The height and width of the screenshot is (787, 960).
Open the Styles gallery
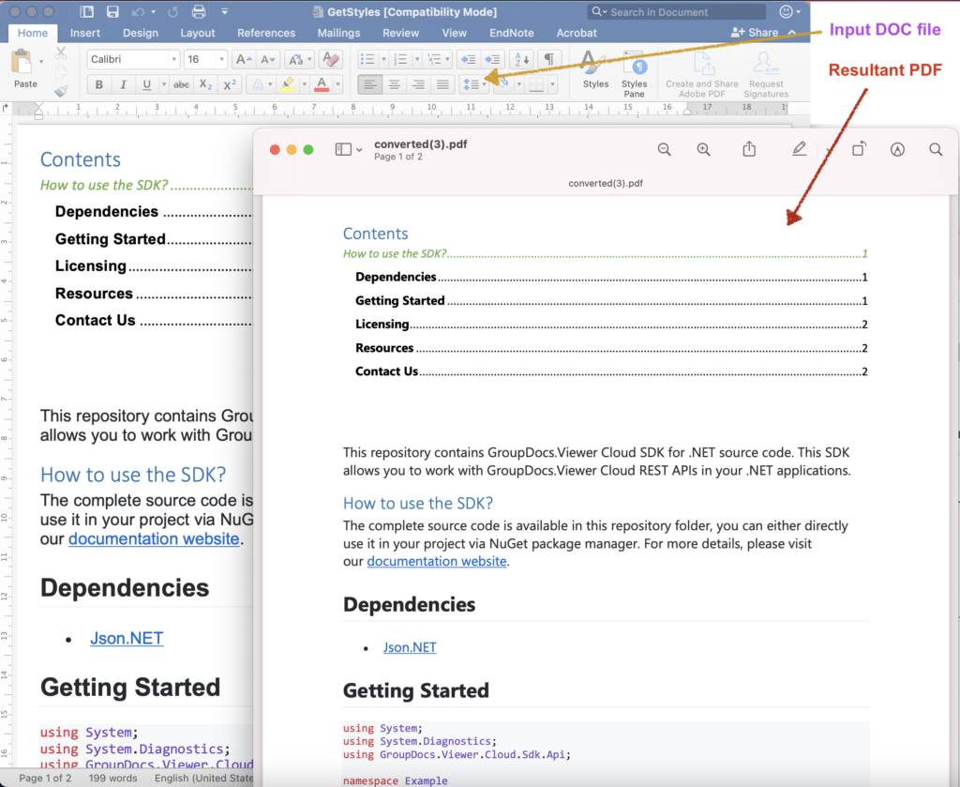595,69
